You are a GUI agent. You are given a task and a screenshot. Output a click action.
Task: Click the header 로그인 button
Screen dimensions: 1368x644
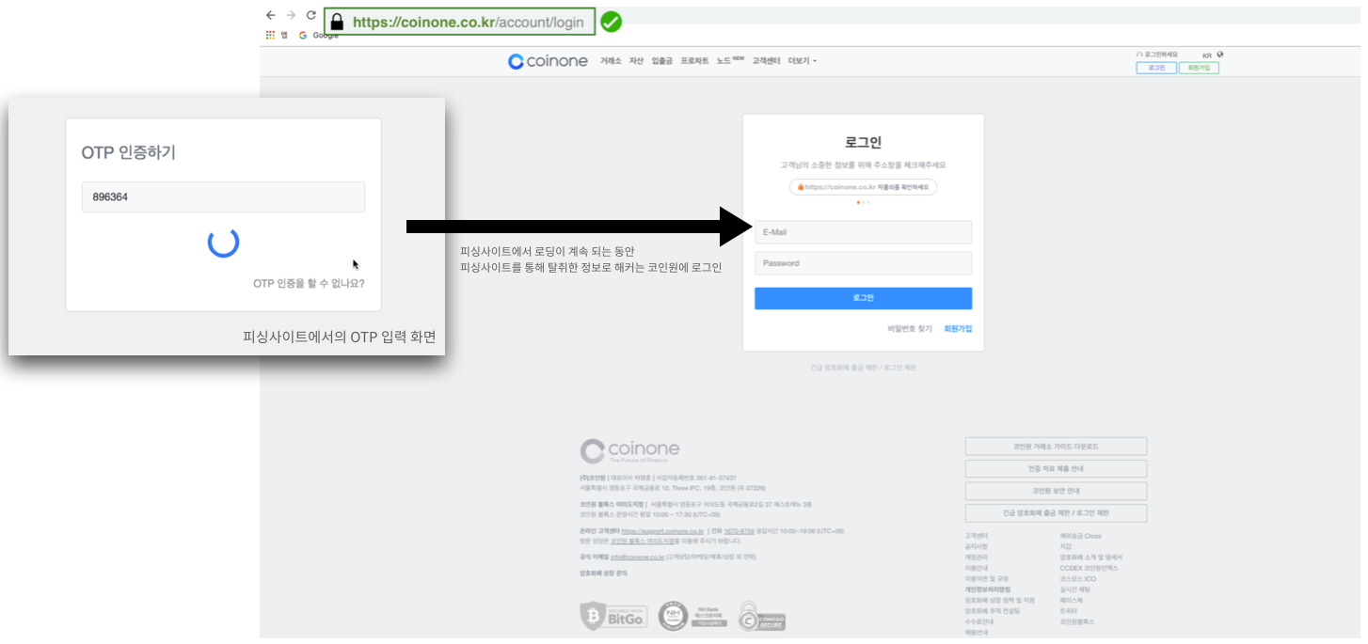click(1156, 69)
